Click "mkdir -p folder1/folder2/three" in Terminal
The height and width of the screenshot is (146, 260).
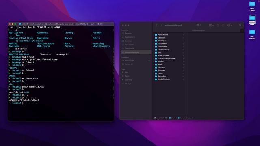tap(40, 60)
